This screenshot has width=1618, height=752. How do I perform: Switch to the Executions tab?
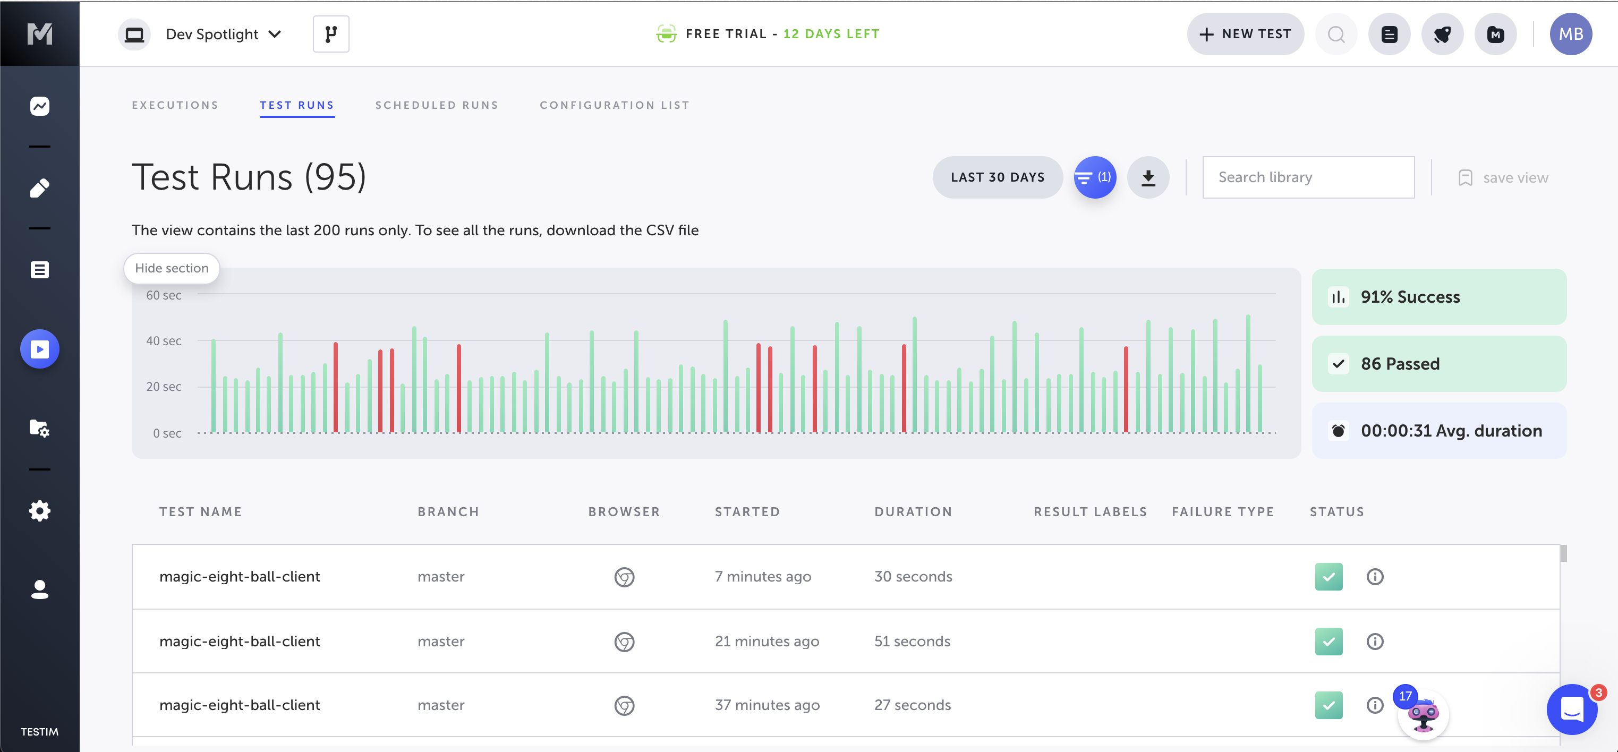coord(175,105)
